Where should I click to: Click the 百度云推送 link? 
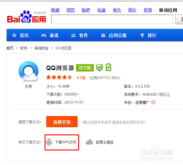click(x=105, y=142)
